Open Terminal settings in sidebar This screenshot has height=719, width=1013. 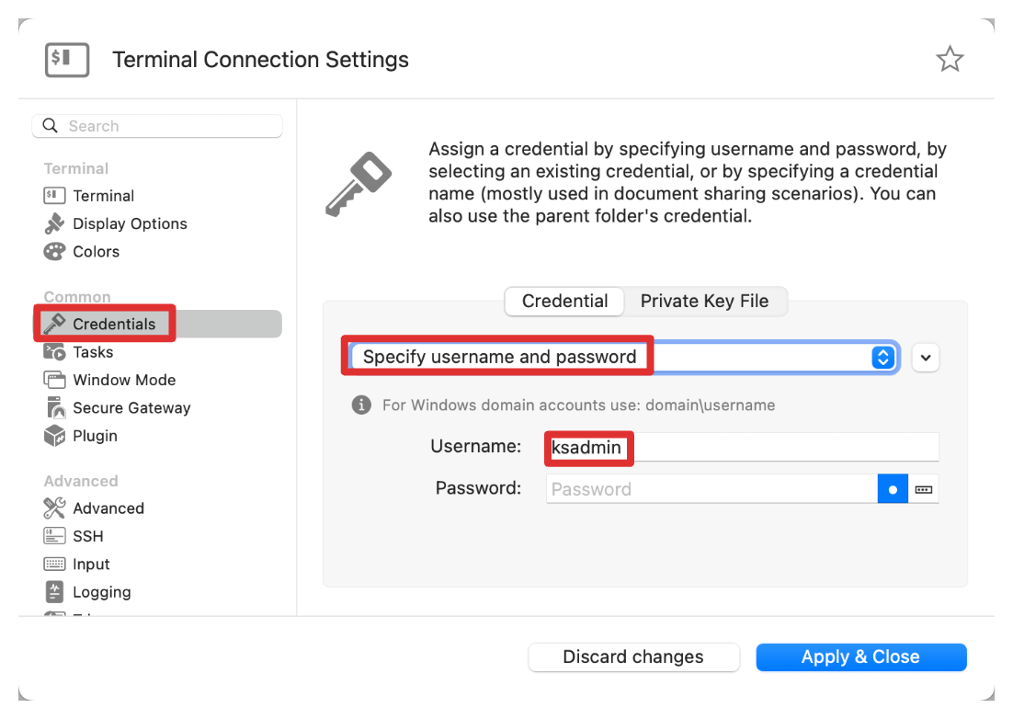click(x=103, y=196)
